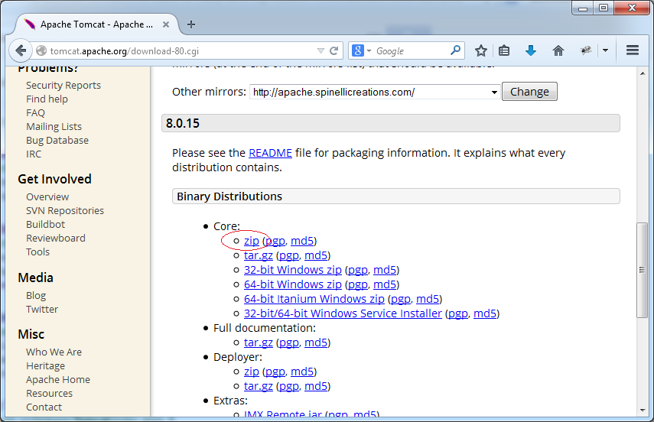This screenshot has height=422, width=654.
Task: Open the FAQ sidebar link
Action: point(35,113)
